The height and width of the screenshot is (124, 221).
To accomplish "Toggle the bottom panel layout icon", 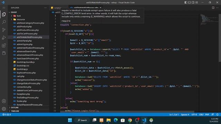I will point(190,2).
